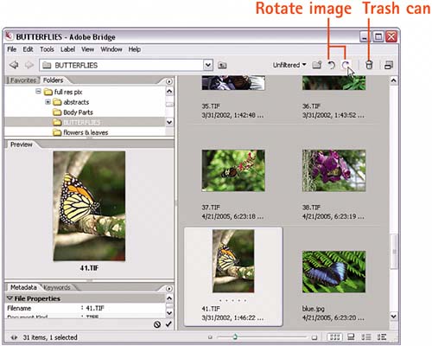Click the Filename value 41.TIF
The height and width of the screenshot is (346, 432).
[95, 308]
